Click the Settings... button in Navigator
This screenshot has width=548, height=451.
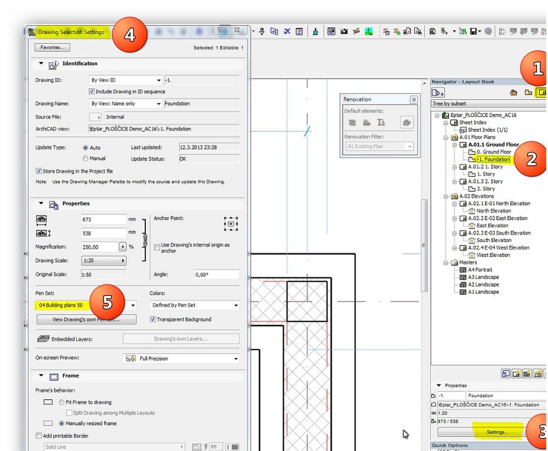point(498,432)
